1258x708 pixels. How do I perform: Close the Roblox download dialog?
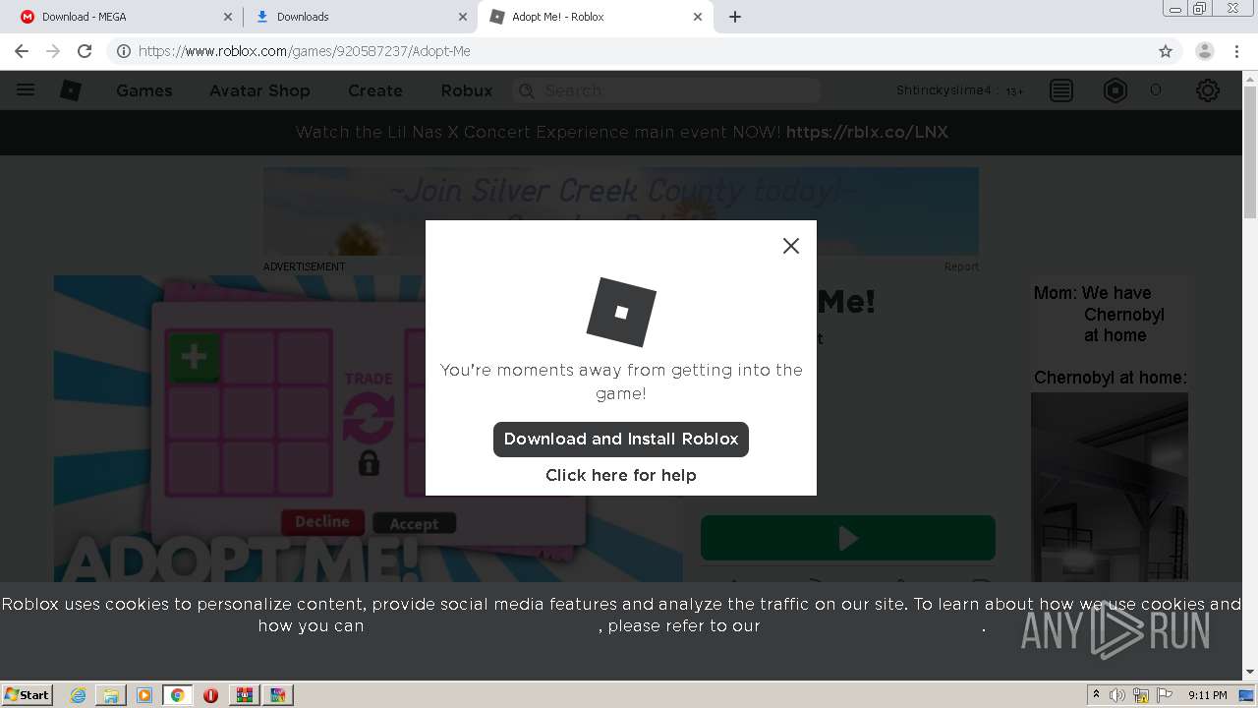(x=791, y=246)
